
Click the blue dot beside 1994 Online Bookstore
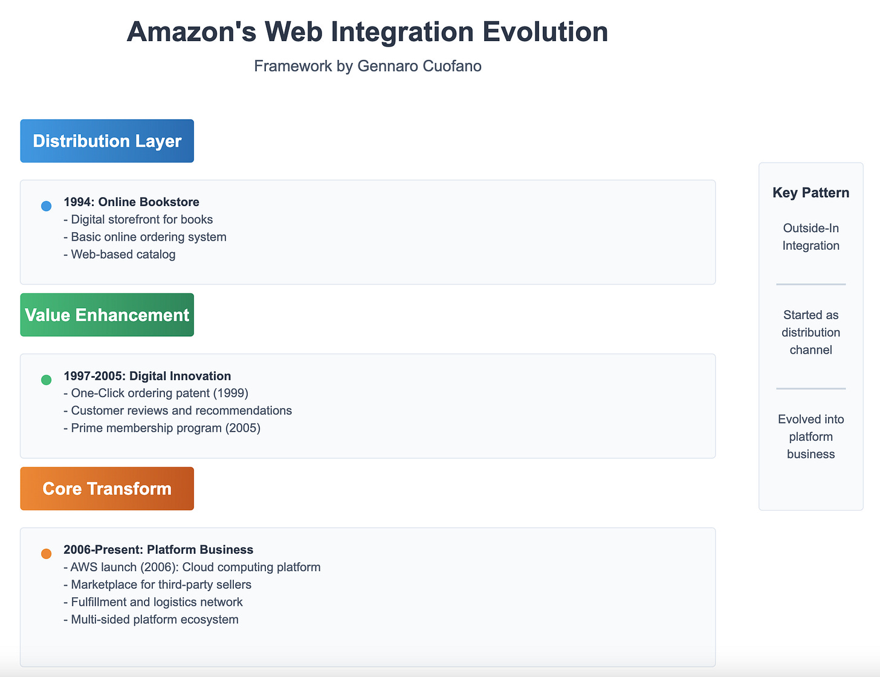click(46, 206)
